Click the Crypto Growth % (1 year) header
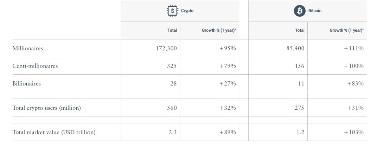371x147 pixels. click(219, 30)
